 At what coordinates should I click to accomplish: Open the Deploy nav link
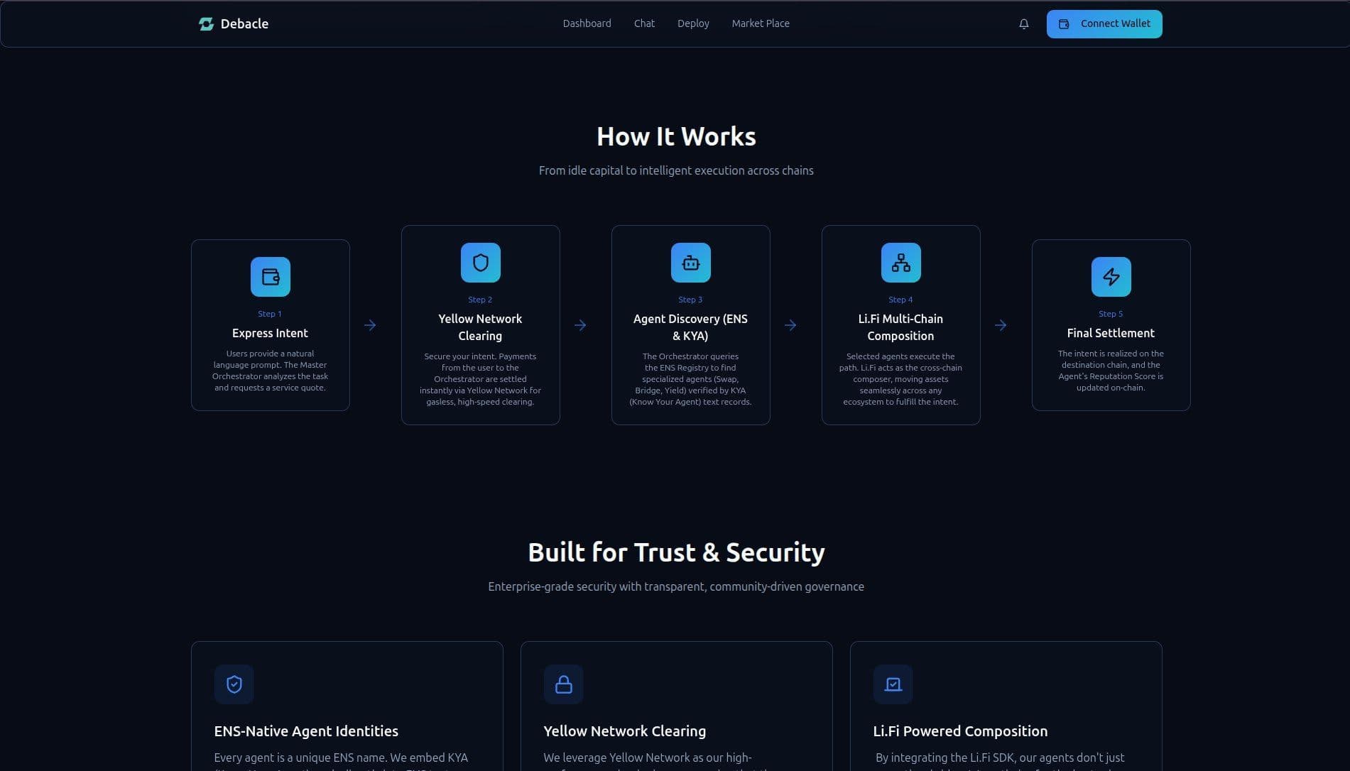coord(693,23)
